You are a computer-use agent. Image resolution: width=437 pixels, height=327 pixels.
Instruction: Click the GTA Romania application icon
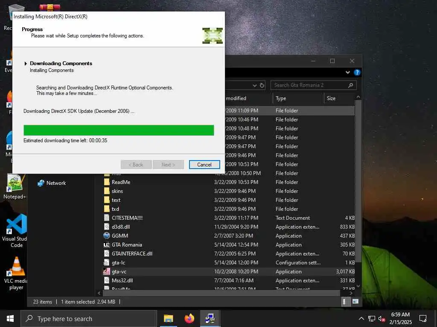click(106, 245)
